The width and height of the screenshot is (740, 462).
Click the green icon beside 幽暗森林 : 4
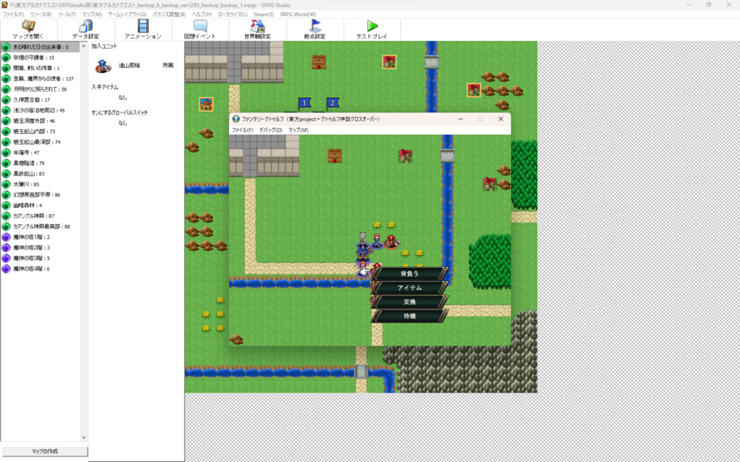coord(6,206)
